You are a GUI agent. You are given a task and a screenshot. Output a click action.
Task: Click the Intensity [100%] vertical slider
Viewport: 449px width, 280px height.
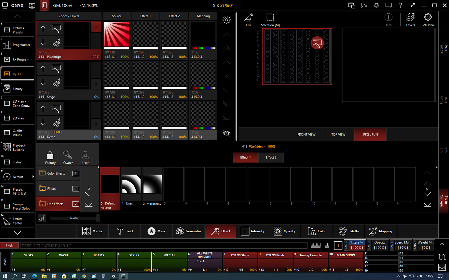pos(444,201)
